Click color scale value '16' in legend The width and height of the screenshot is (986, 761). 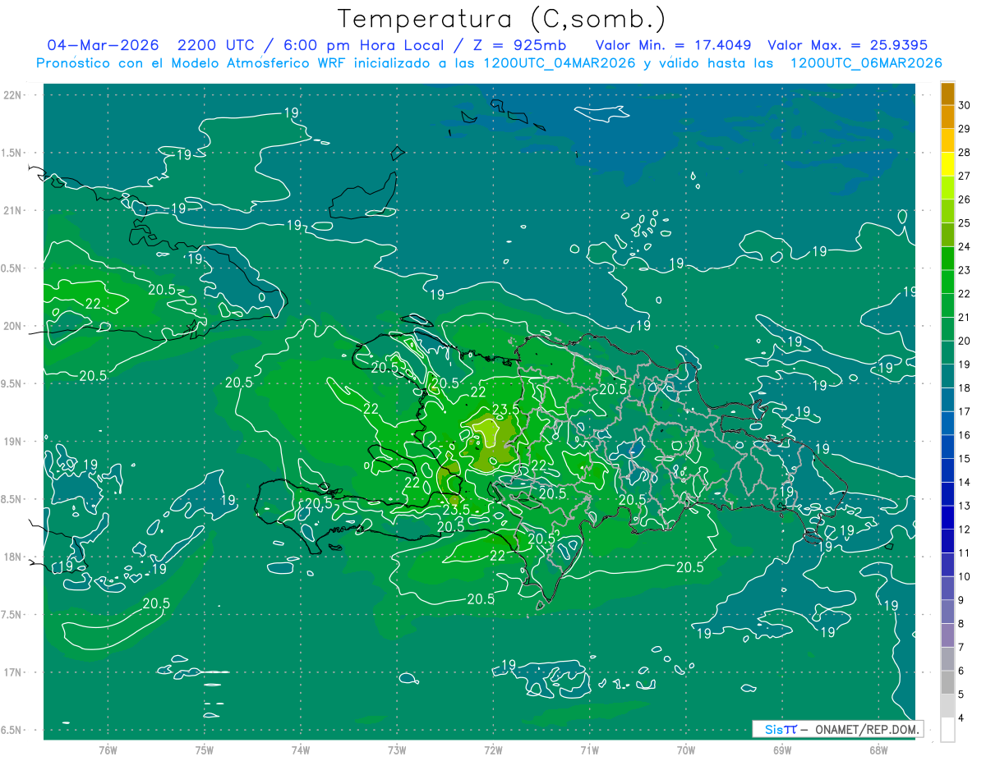(x=965, y=435)
